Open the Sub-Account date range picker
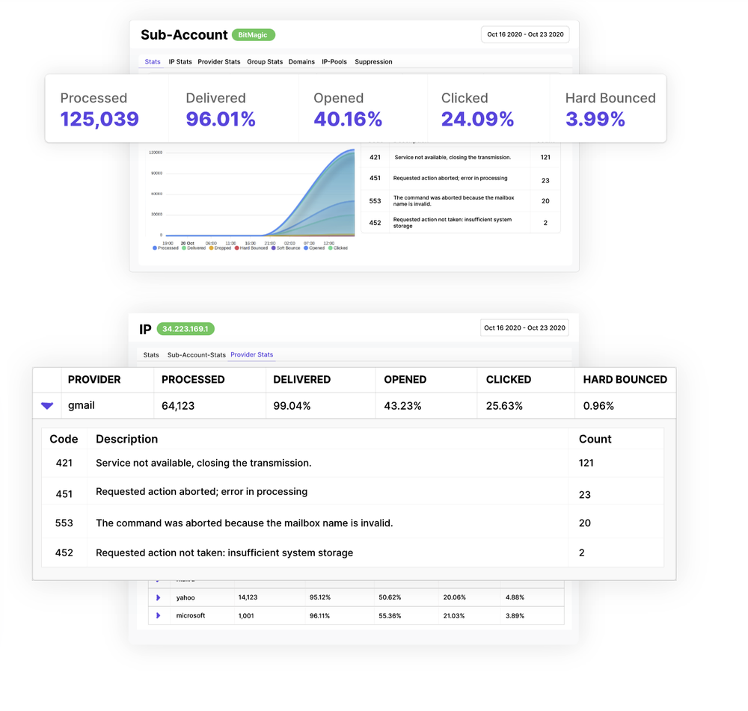The width and height of the screenshot is (748, 711). click(525, 34)
